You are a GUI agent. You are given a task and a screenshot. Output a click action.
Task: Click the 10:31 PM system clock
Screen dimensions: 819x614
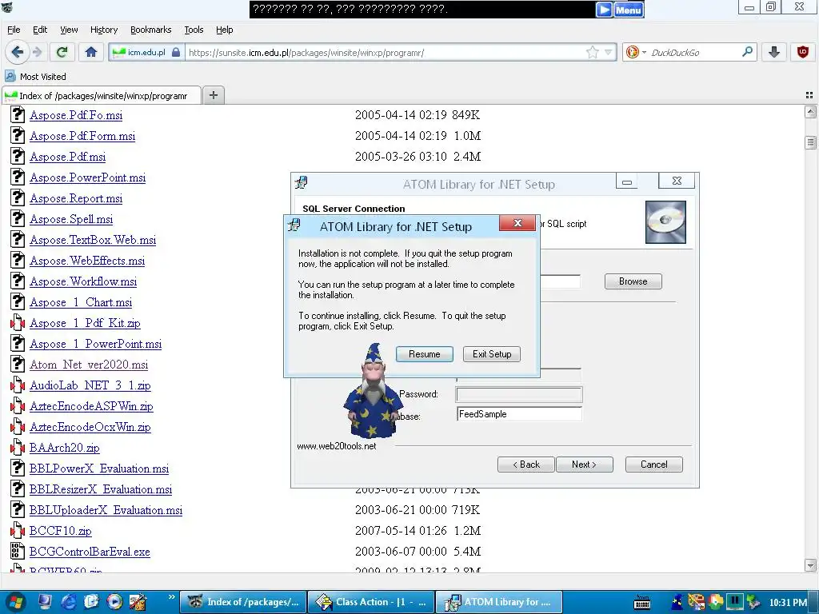point(788,602)
